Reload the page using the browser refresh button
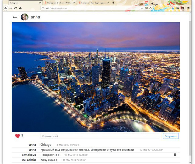195x164 pixels. (x=15, y=8)
